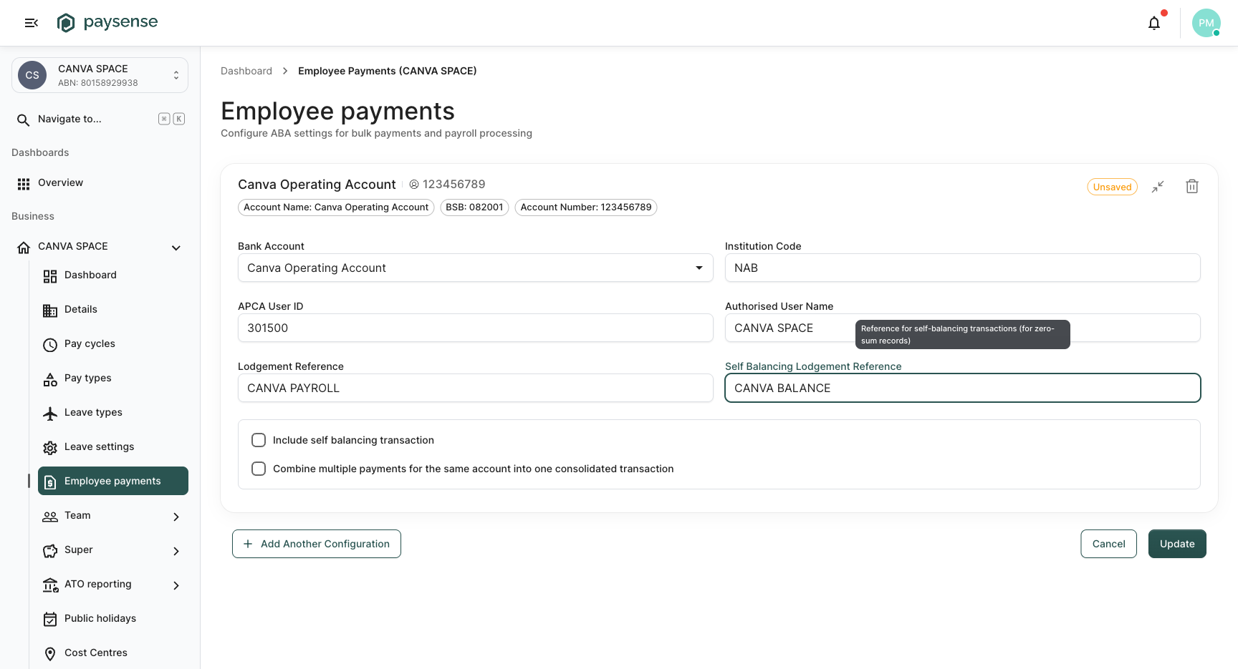Click the Dashboard sidebar icon
The image size is (1238, 669).
tap(50, 276)
